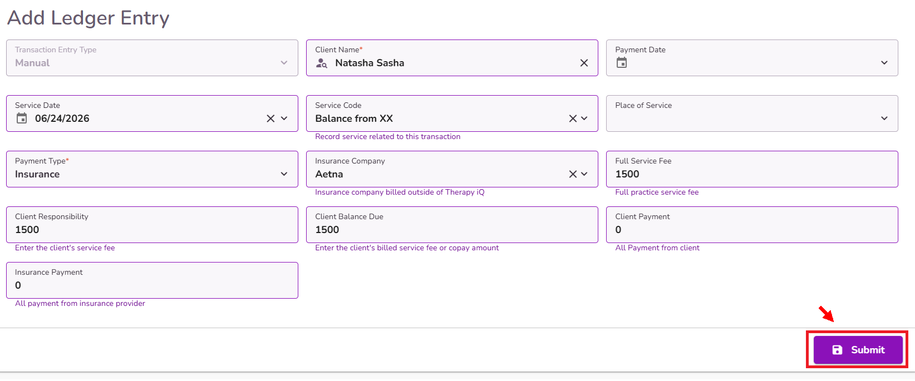
Task: Clear the Service Date 06/24/2026 value
Action: click(270, 118)
